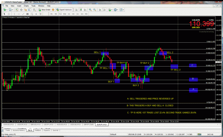The height and width of the screenshot is (137, 223).
Task: Open the Navigator folder-star icon
Action: [x=25, y=10]
